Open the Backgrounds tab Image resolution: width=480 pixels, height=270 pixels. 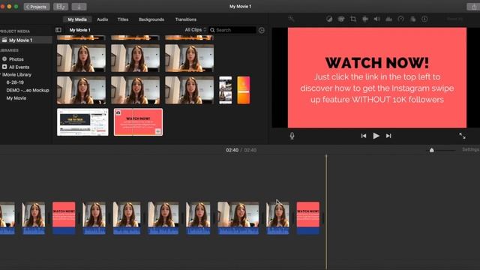(x=151, y=19)
